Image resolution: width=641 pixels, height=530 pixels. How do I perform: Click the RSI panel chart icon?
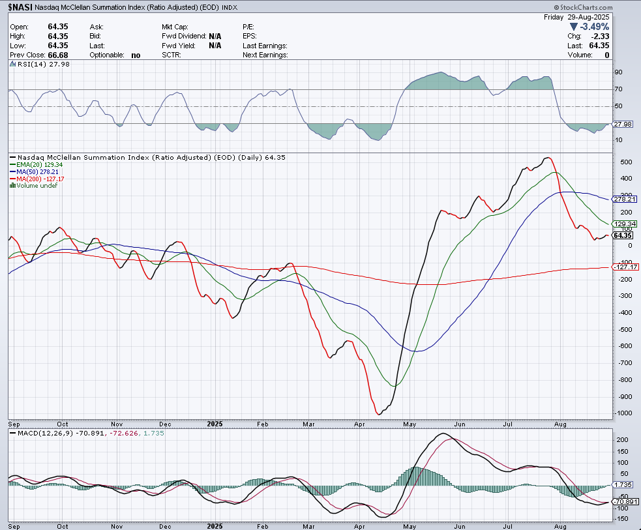12,64
